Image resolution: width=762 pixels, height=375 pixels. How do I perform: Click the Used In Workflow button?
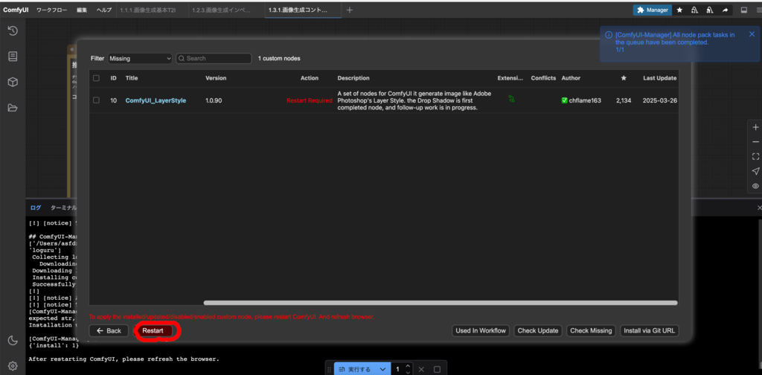pyautogui.click(x=481, y=330)
